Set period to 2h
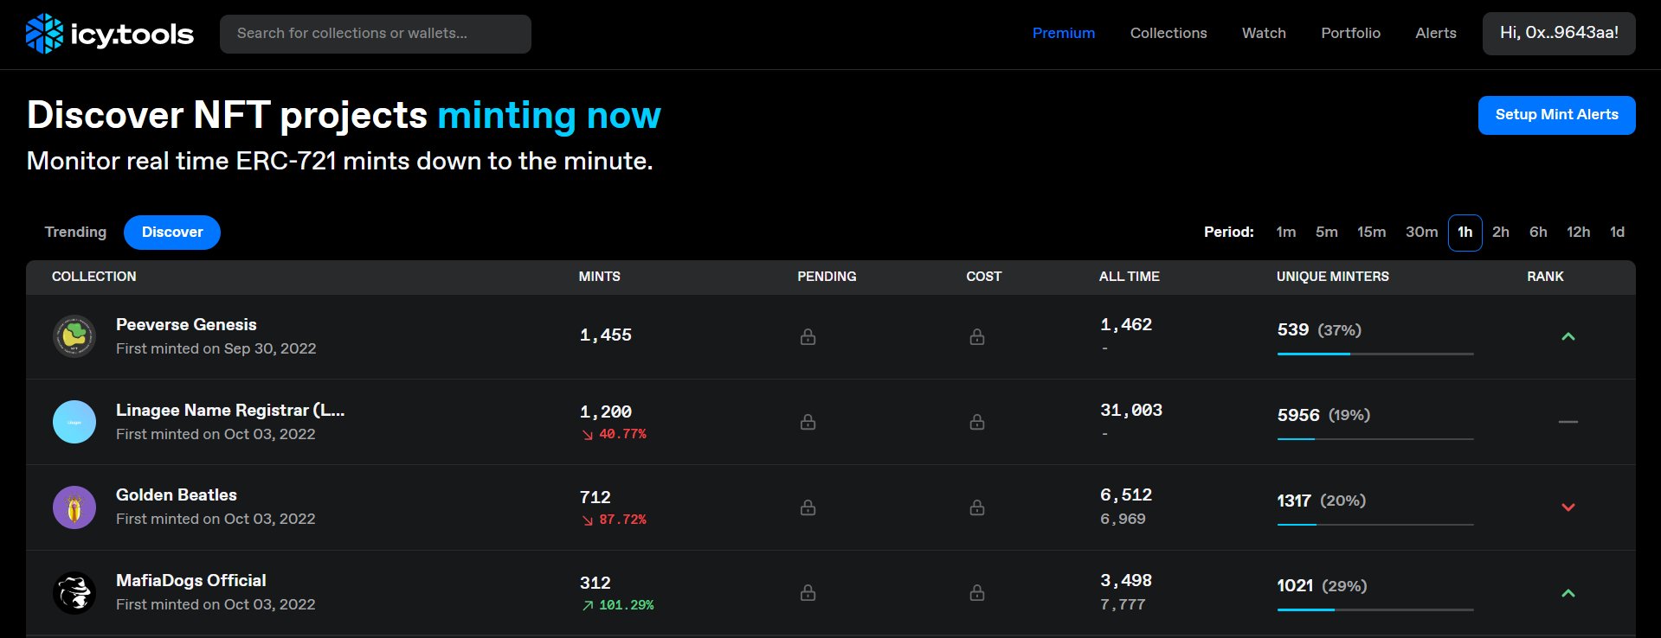Image resolution: width=1661 pixels, height=638 pixels. click(1501, 233)
